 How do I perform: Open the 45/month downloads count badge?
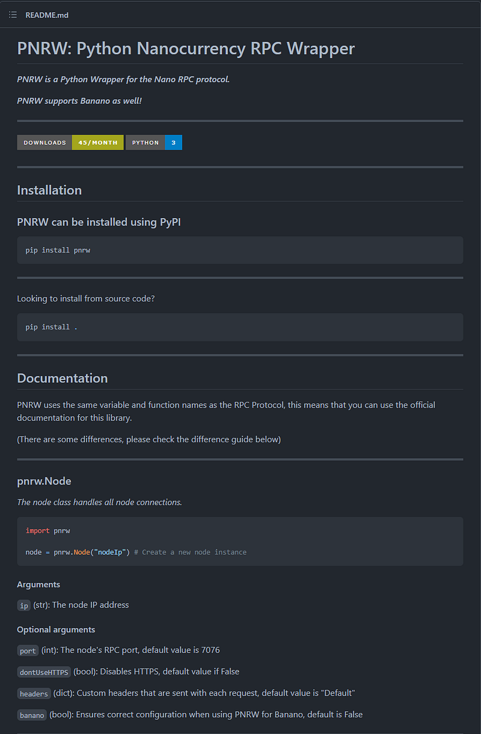(97, 142)
